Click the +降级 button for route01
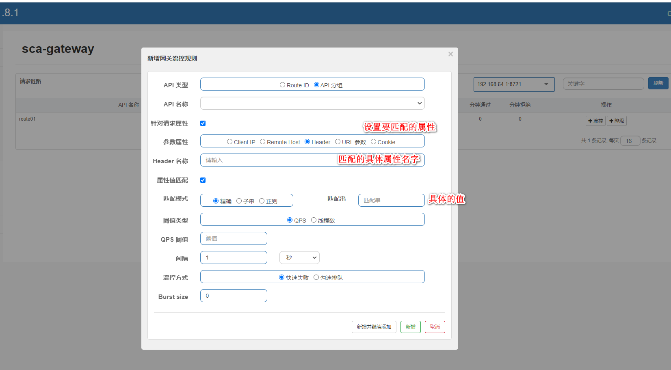671x370 pixels. coord(617,121)
